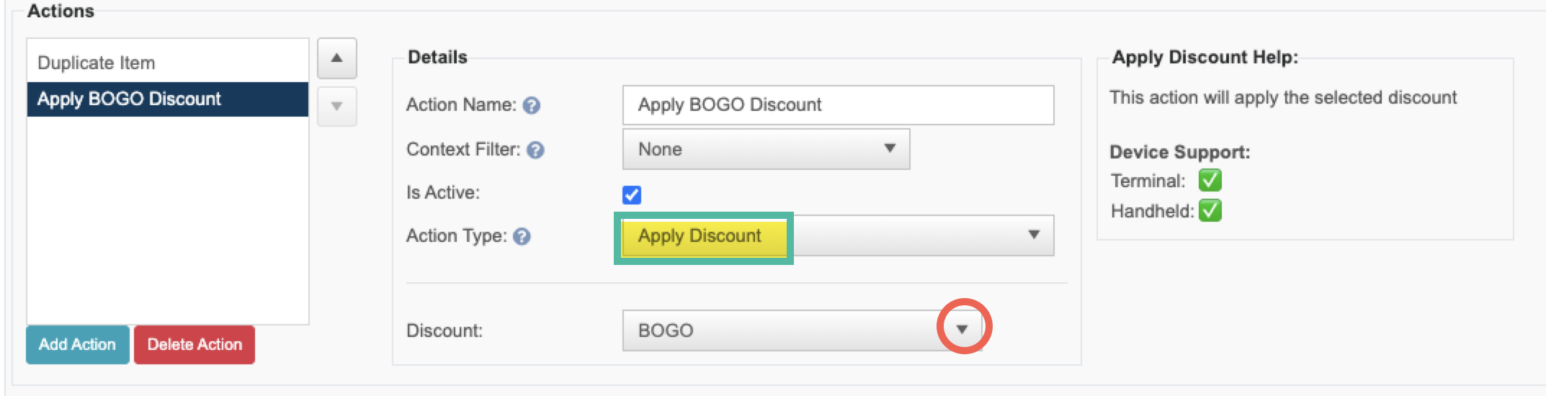Screen dimensions: 1546x396
Task: Expand the Discount BOGO dropdown
Action: pyautogui.click(x=962, y=329)
